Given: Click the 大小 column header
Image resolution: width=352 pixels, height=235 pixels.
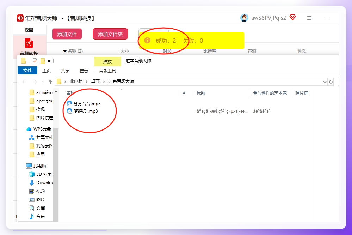Looking at the screenshot, I should (x=125, y=51).
